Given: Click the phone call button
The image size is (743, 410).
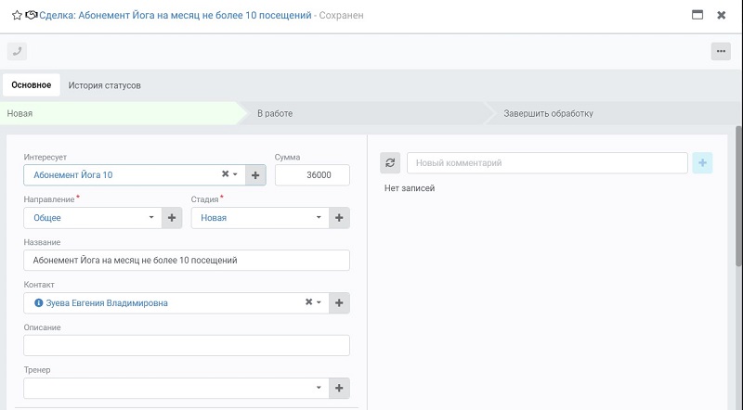Looking at the screenshot, I should (x=17, y=51).
